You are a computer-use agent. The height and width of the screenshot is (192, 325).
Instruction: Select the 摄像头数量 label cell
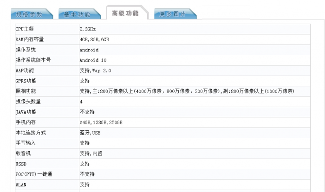pos(27,102)
